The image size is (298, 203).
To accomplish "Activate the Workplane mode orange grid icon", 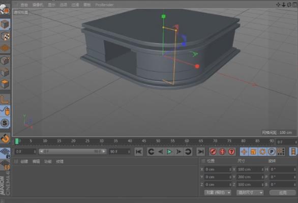I will click(x=5, y=48).
